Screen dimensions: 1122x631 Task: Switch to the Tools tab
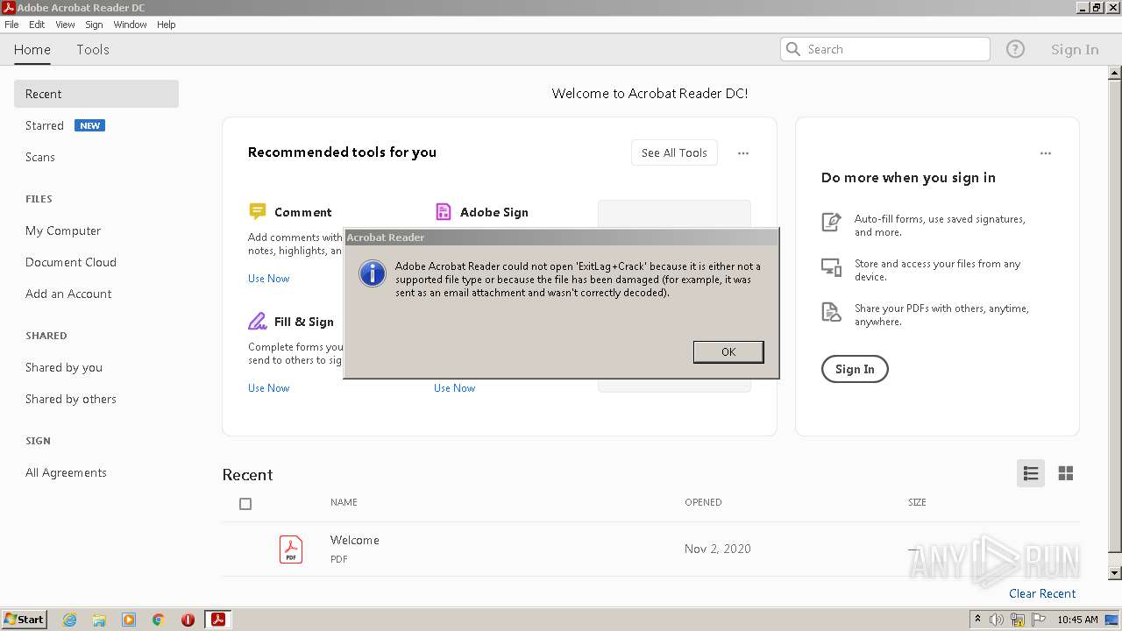(x=93, y=49)
